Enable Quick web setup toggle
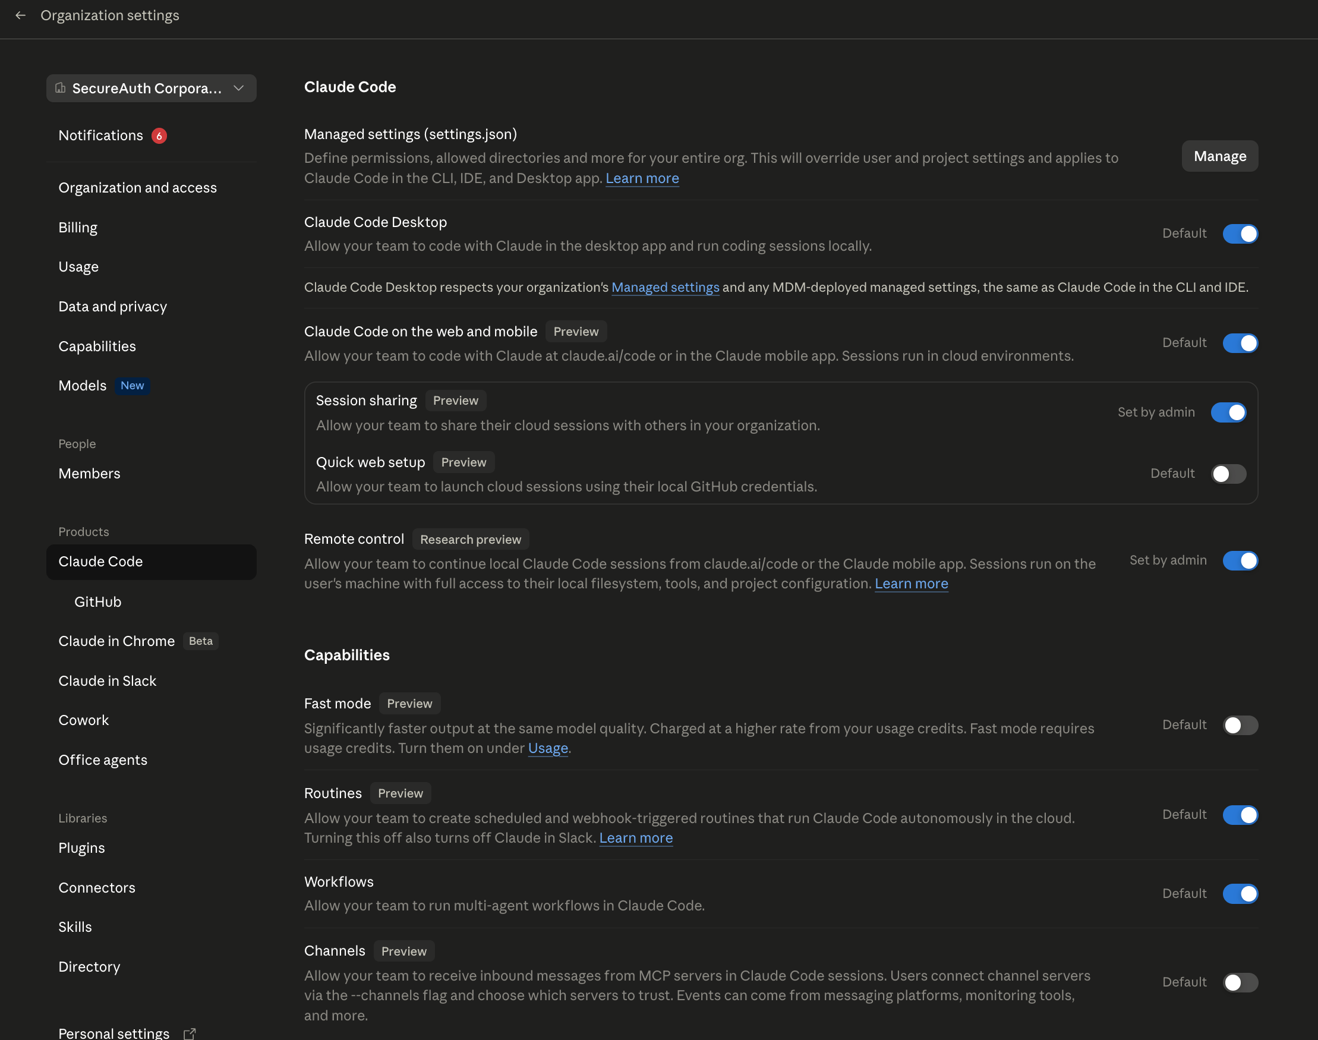 pyautogui.click(x=1228, y=474)
